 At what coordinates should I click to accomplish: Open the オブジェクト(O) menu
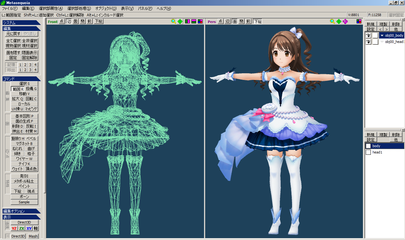[x=106, y=9]
